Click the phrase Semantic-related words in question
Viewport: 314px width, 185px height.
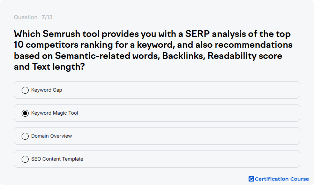107,56
